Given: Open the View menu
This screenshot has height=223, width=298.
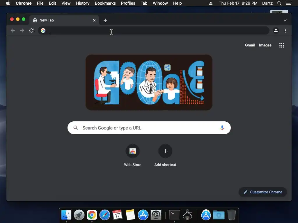Looking at the screenshot, I should click(x=66, y=3).
